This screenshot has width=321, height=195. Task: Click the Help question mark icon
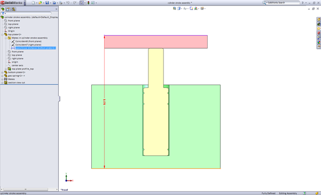(x=302, y=3)
